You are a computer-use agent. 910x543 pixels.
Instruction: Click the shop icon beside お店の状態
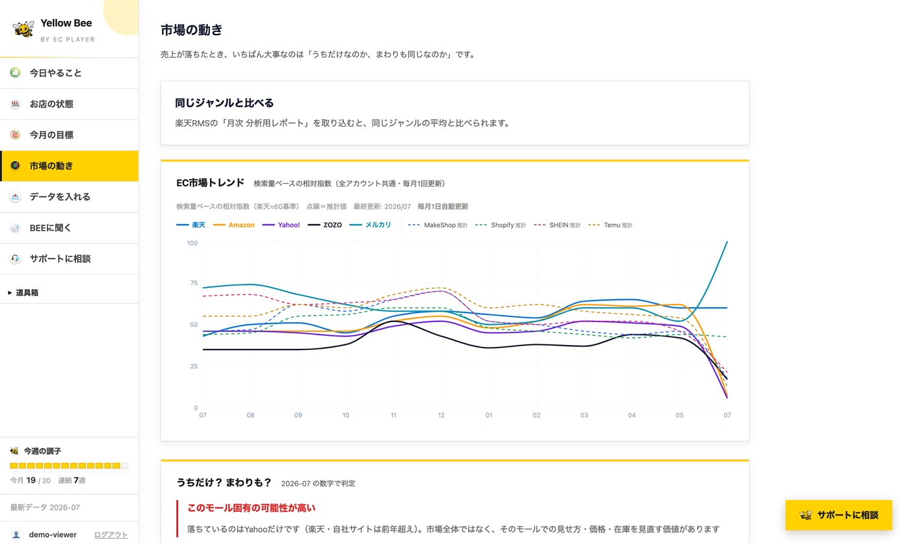[15, 104]
